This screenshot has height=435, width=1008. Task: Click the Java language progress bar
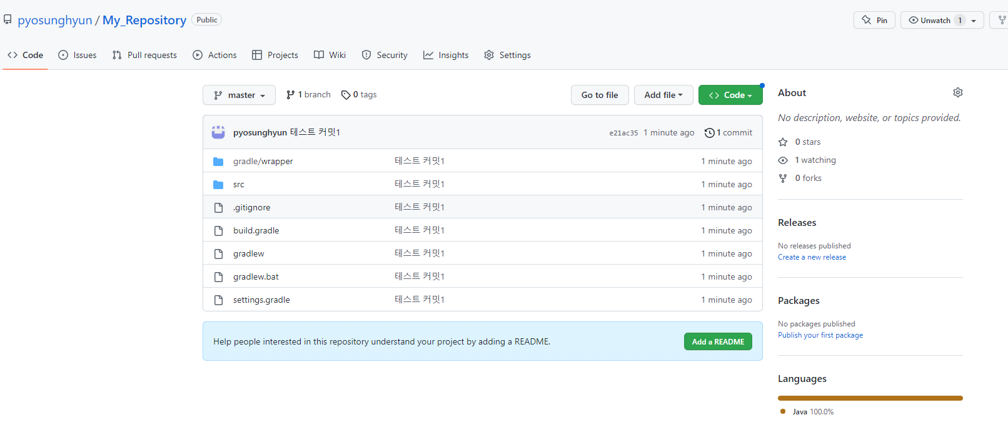point(870,398)
